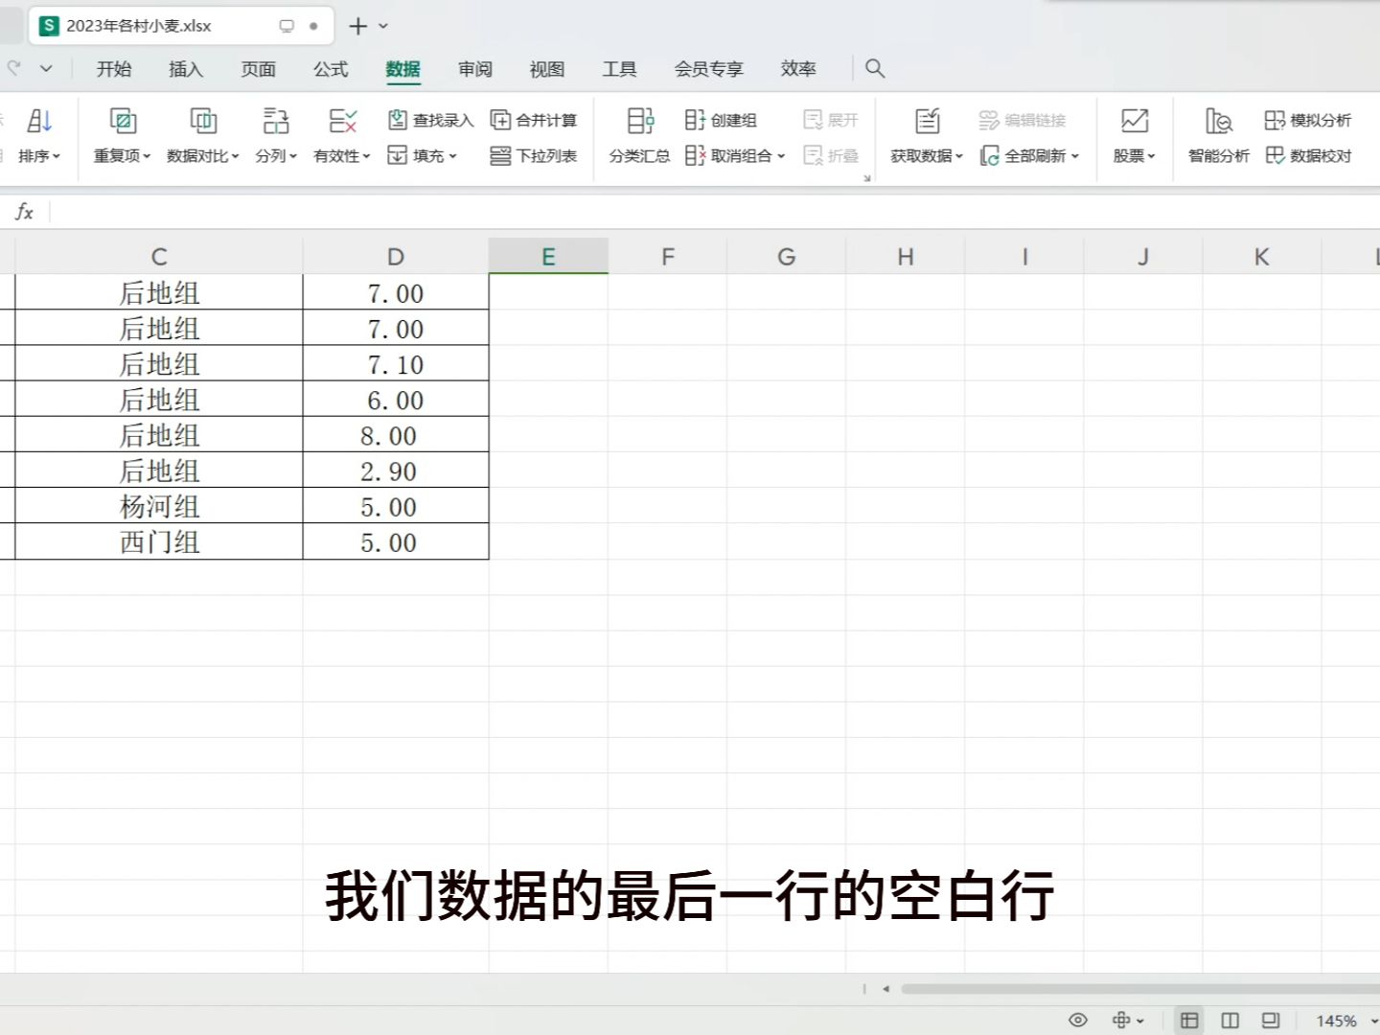Open the Formulas (公式) tab
1380x1035 pixels.
(331, 68)
